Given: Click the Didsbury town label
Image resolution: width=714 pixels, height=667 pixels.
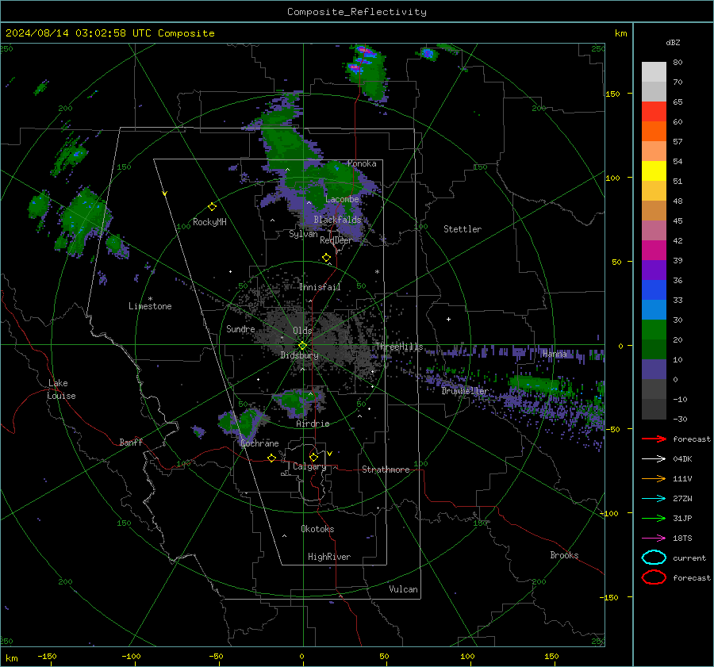Looking at the screenshot, I should point(299,355).
